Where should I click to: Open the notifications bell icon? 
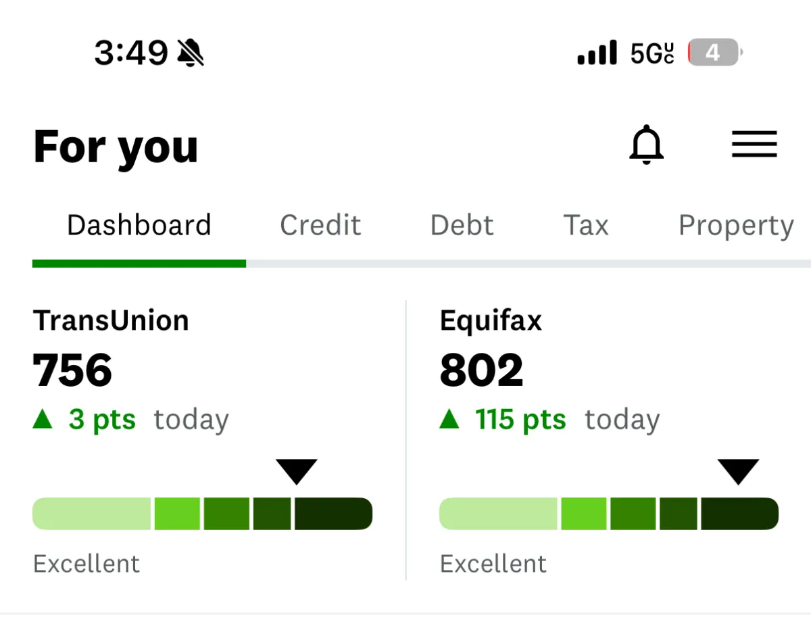[646, 145]
